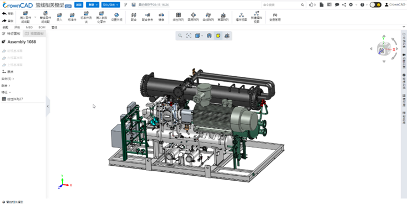Click the fit-to-screen icon in the viewport toolbar
Screen dimensions: 407x205
pos(189,36)
